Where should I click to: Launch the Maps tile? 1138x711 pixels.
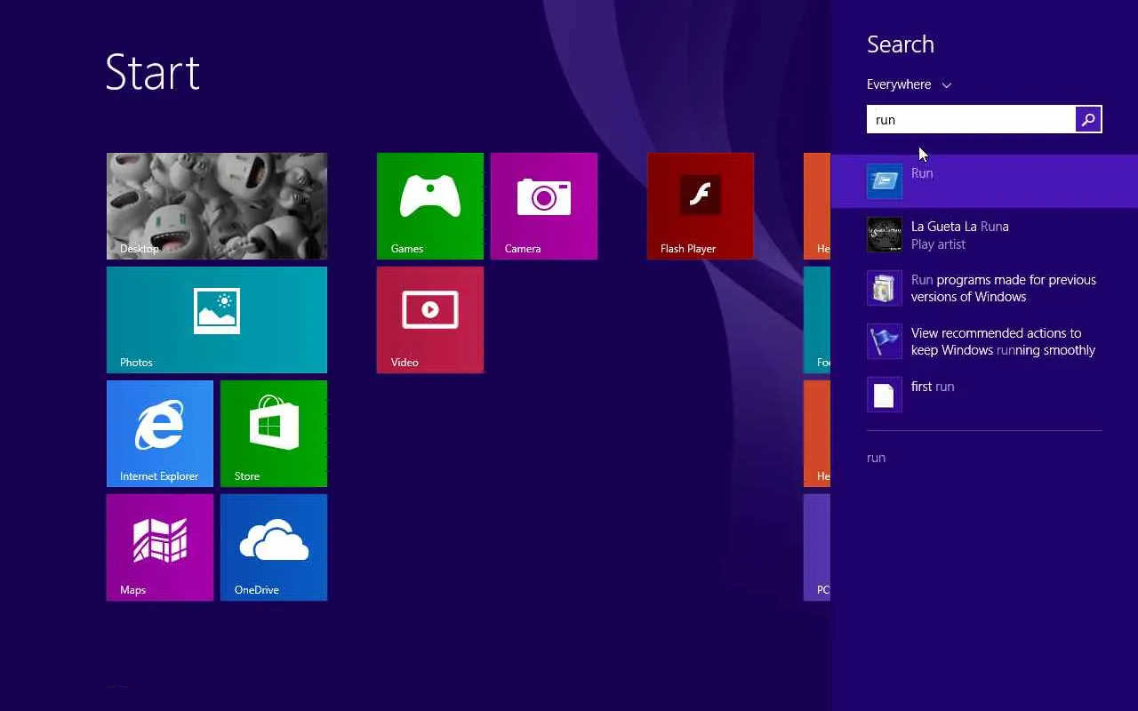[160, 547]
